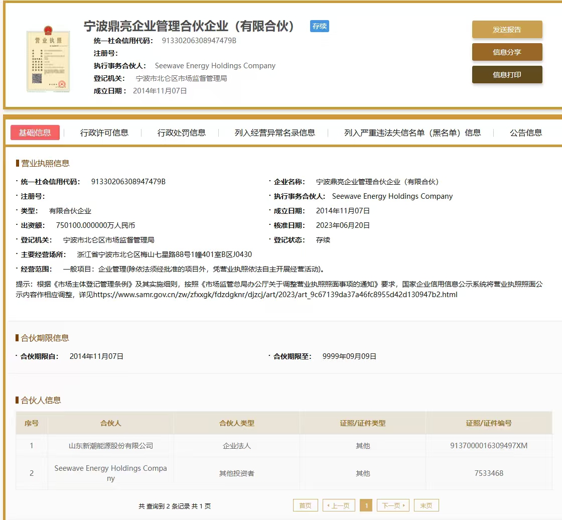Click partner Seewave Energy Holdings Company in row 2

111,473
